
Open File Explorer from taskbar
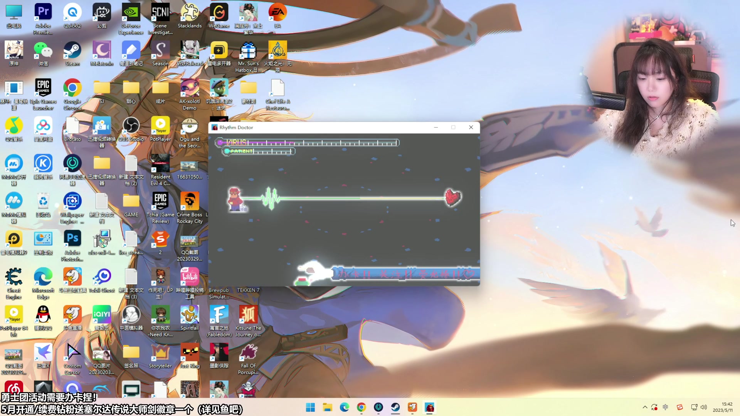click(x=327, y=407)
